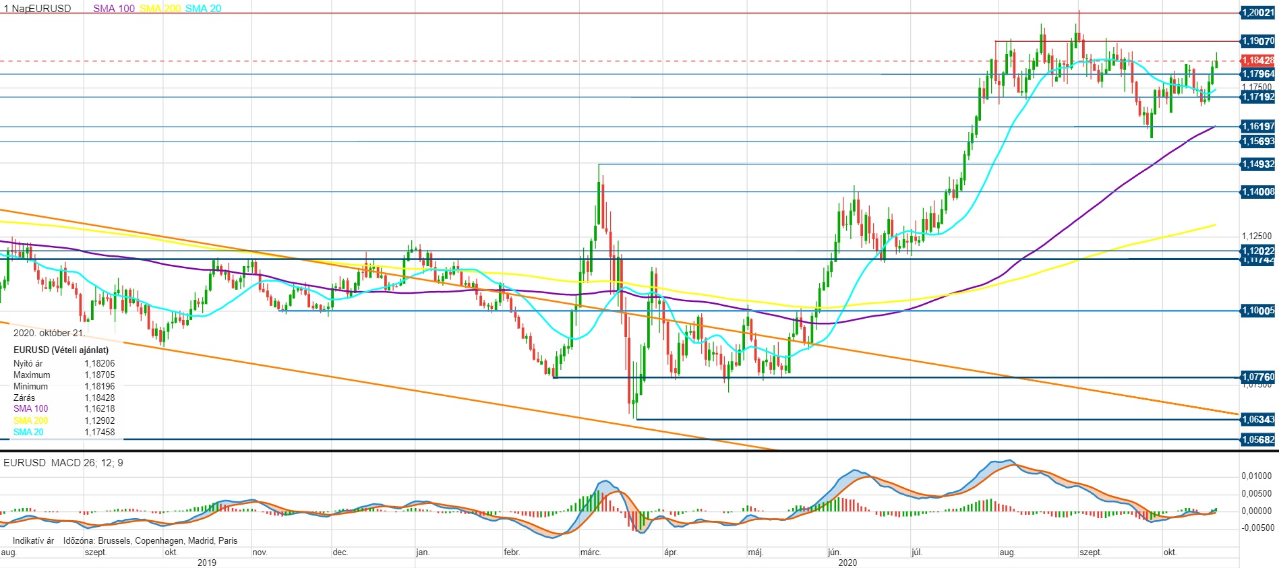
Task: Click the 'jan.' time axis label
Action: click(x=423, y=553)
